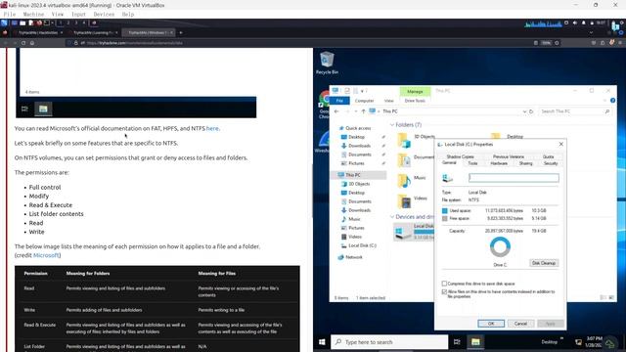Open a new Firefox tab with plus
Image resolution: width=626 pixels, height=352 pixels.
(x=181, y=32)
